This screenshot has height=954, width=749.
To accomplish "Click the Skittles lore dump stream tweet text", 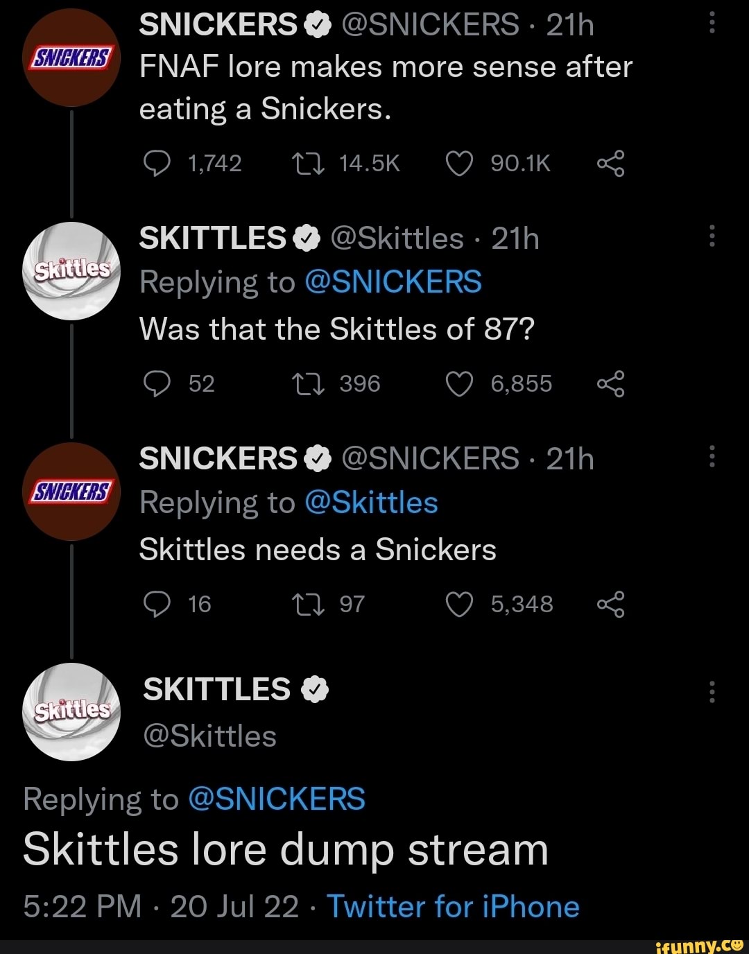I will click(285, 848).
